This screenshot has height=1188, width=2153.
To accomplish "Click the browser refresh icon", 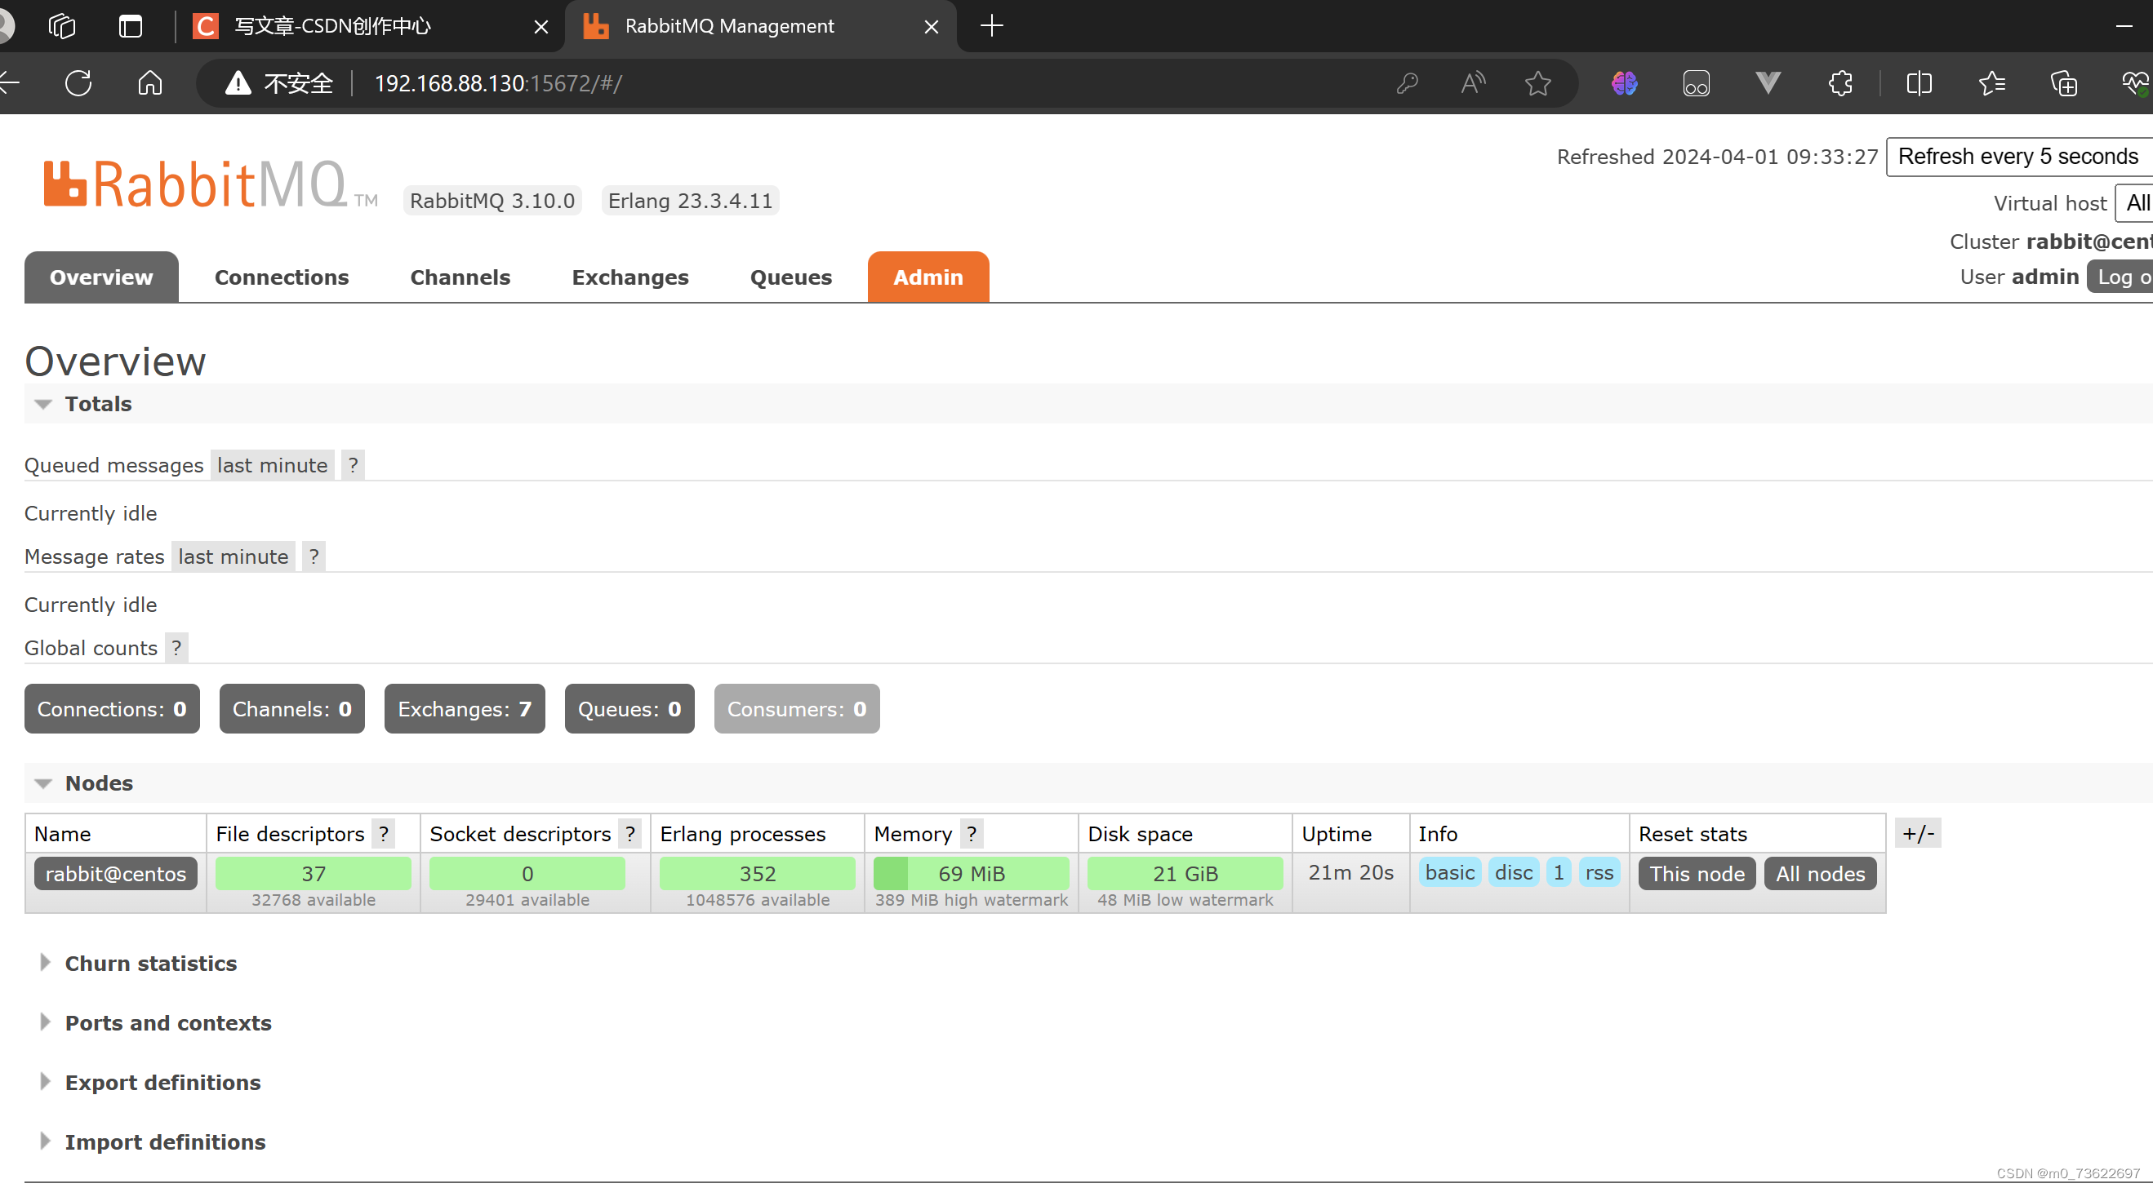I will [x=78, y=82].
